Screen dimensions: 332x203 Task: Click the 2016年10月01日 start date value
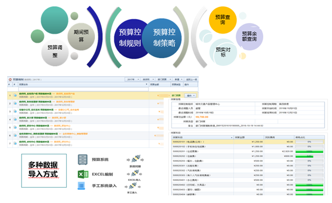(288, 109)
